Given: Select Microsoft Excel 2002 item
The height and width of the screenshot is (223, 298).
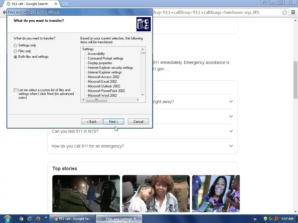Looking at the screenshot, I should [x=102, y=82].
